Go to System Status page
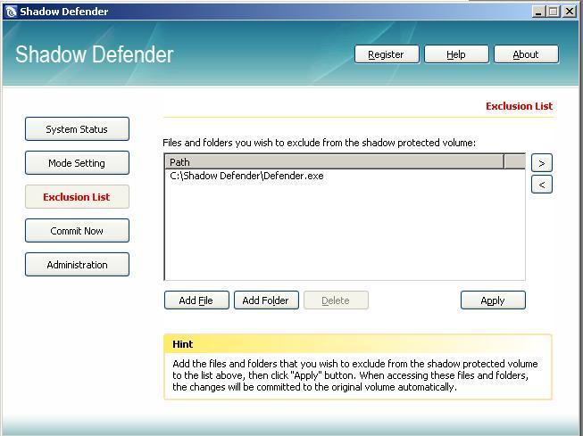Image resolution: width=583 pixels, height=436 pixels. pos(77,129)
